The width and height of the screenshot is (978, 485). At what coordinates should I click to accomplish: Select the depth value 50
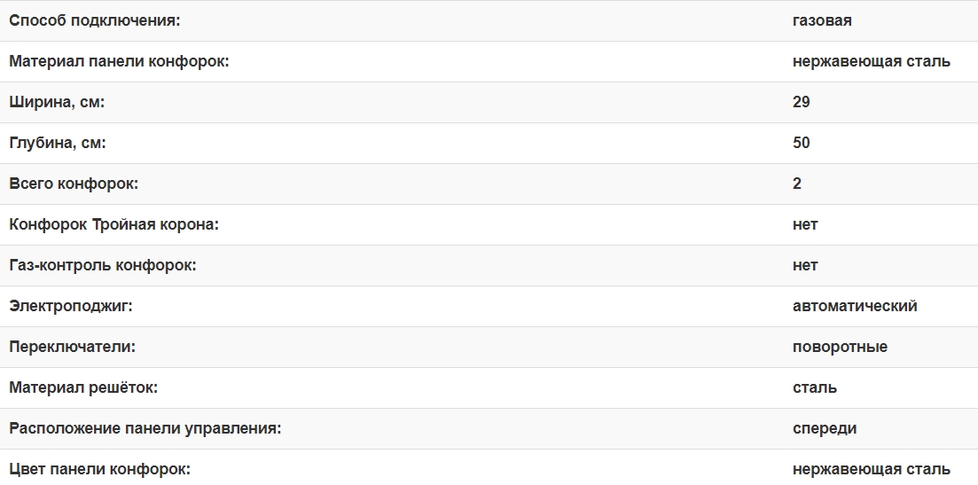pyautogui.click(x=802, y=143)
